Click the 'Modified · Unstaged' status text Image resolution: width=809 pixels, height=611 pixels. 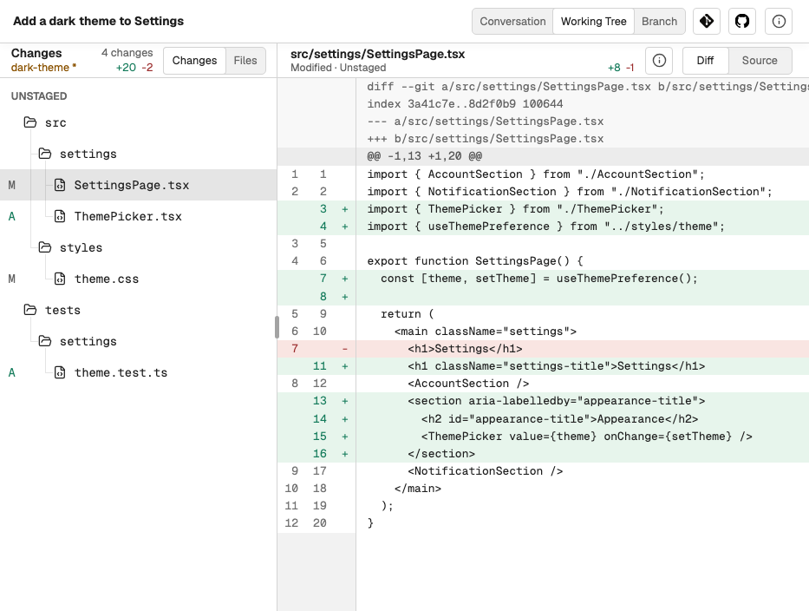click(338, 68)
